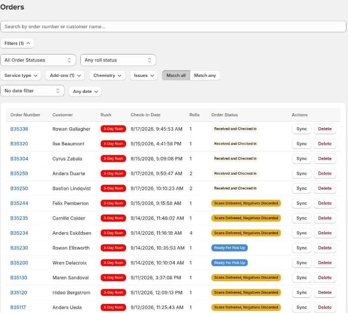Open order B35117
Screen dimensions: 348x313
pos(18,307)
